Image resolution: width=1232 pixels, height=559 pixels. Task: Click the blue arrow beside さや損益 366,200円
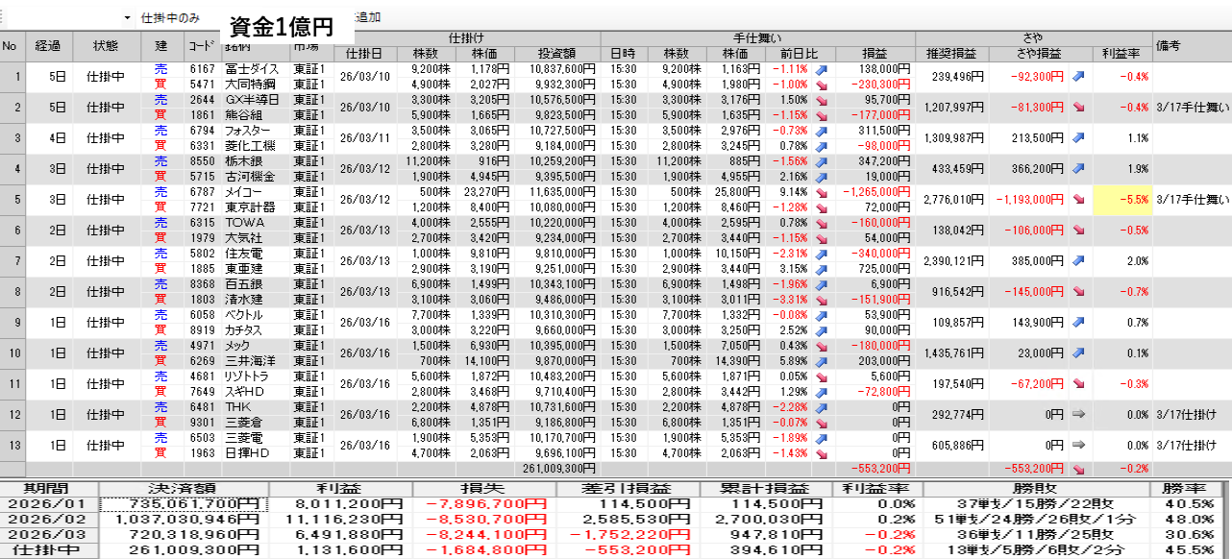point(1078,169)
